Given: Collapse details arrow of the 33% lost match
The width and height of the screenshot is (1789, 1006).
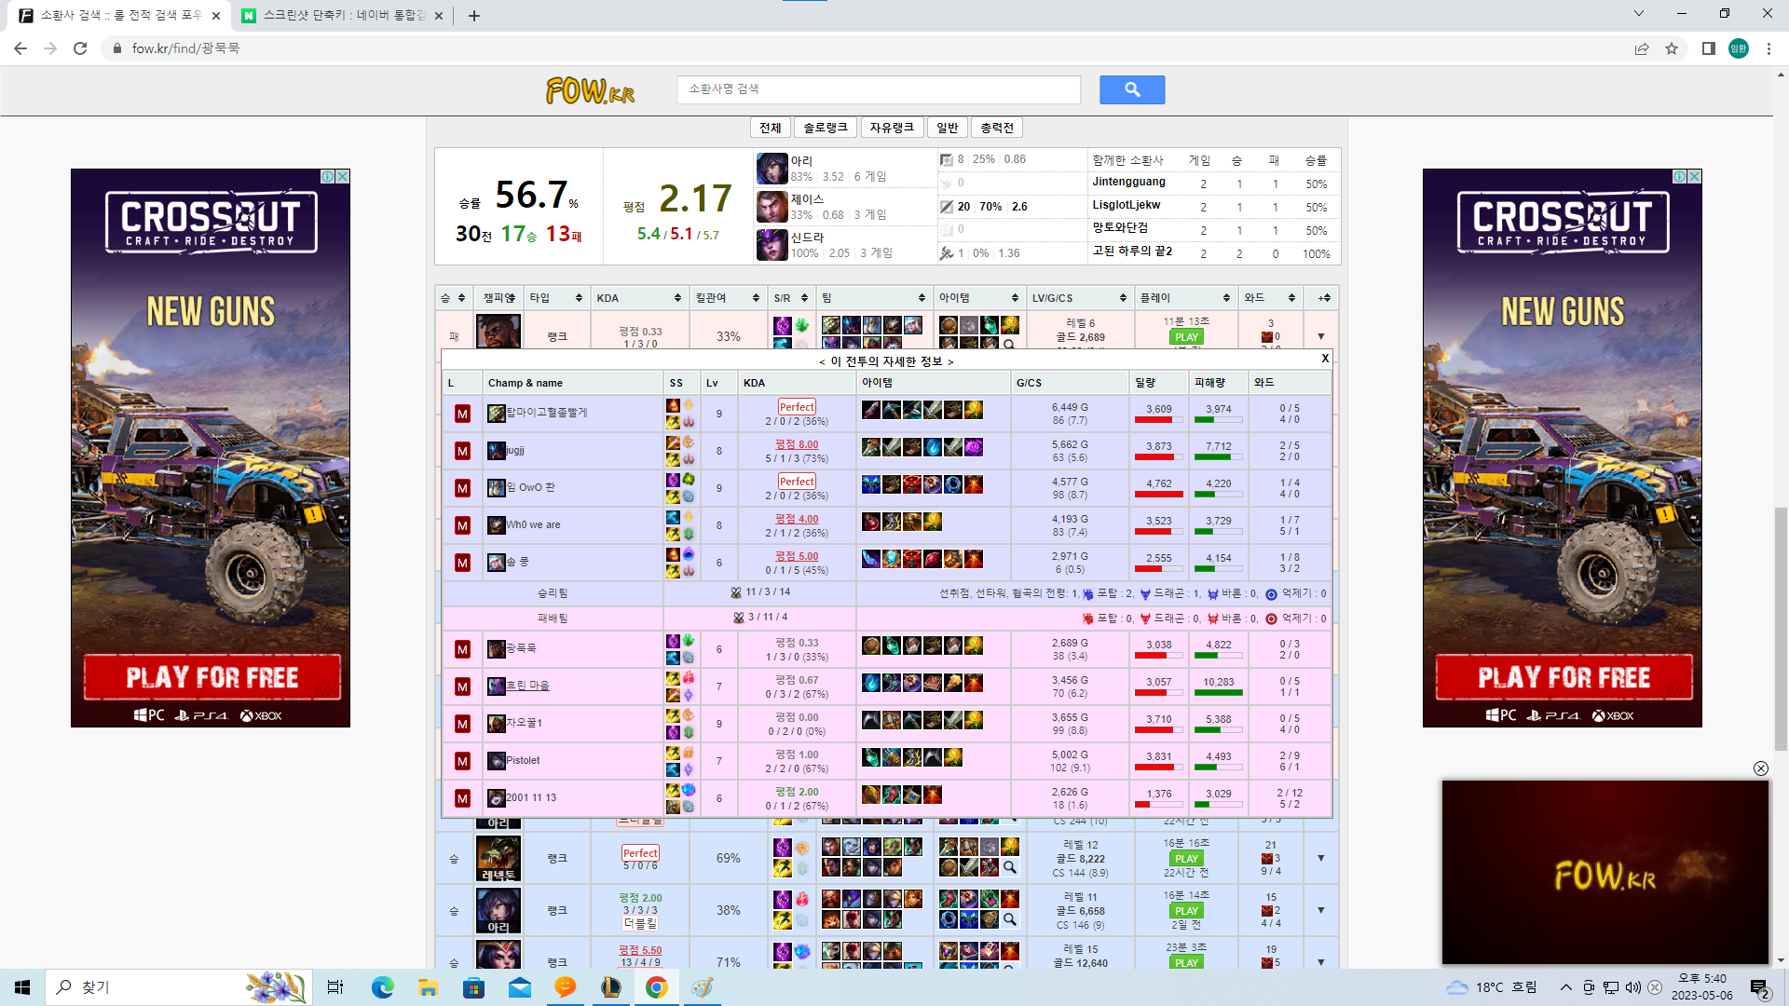Looking at the screenshot, I should click(1320, 336).
